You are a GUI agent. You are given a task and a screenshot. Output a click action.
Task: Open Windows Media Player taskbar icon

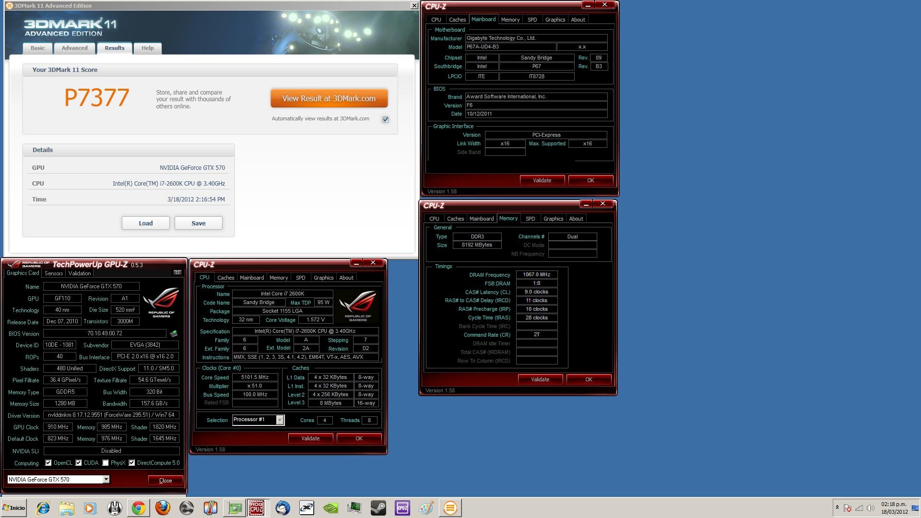[90, 508]
